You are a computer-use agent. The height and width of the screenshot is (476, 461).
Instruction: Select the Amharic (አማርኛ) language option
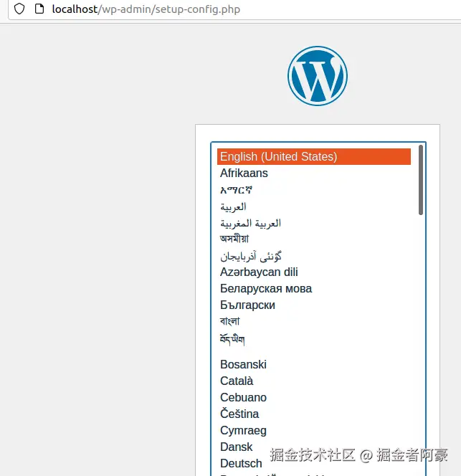click(x=314, y=190)
